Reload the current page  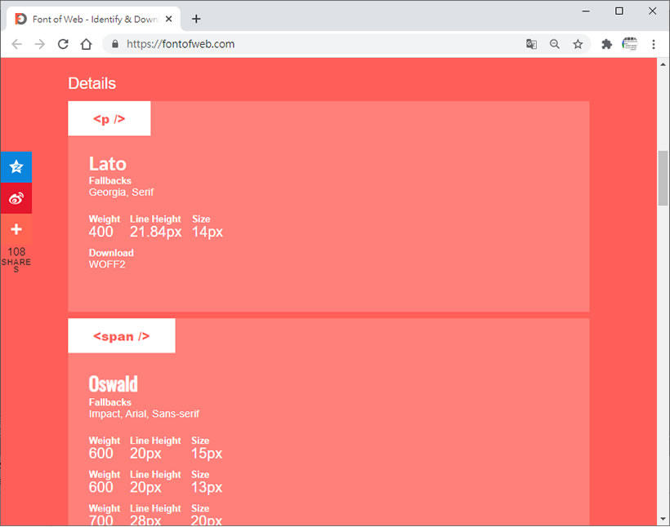pos(63,44)
